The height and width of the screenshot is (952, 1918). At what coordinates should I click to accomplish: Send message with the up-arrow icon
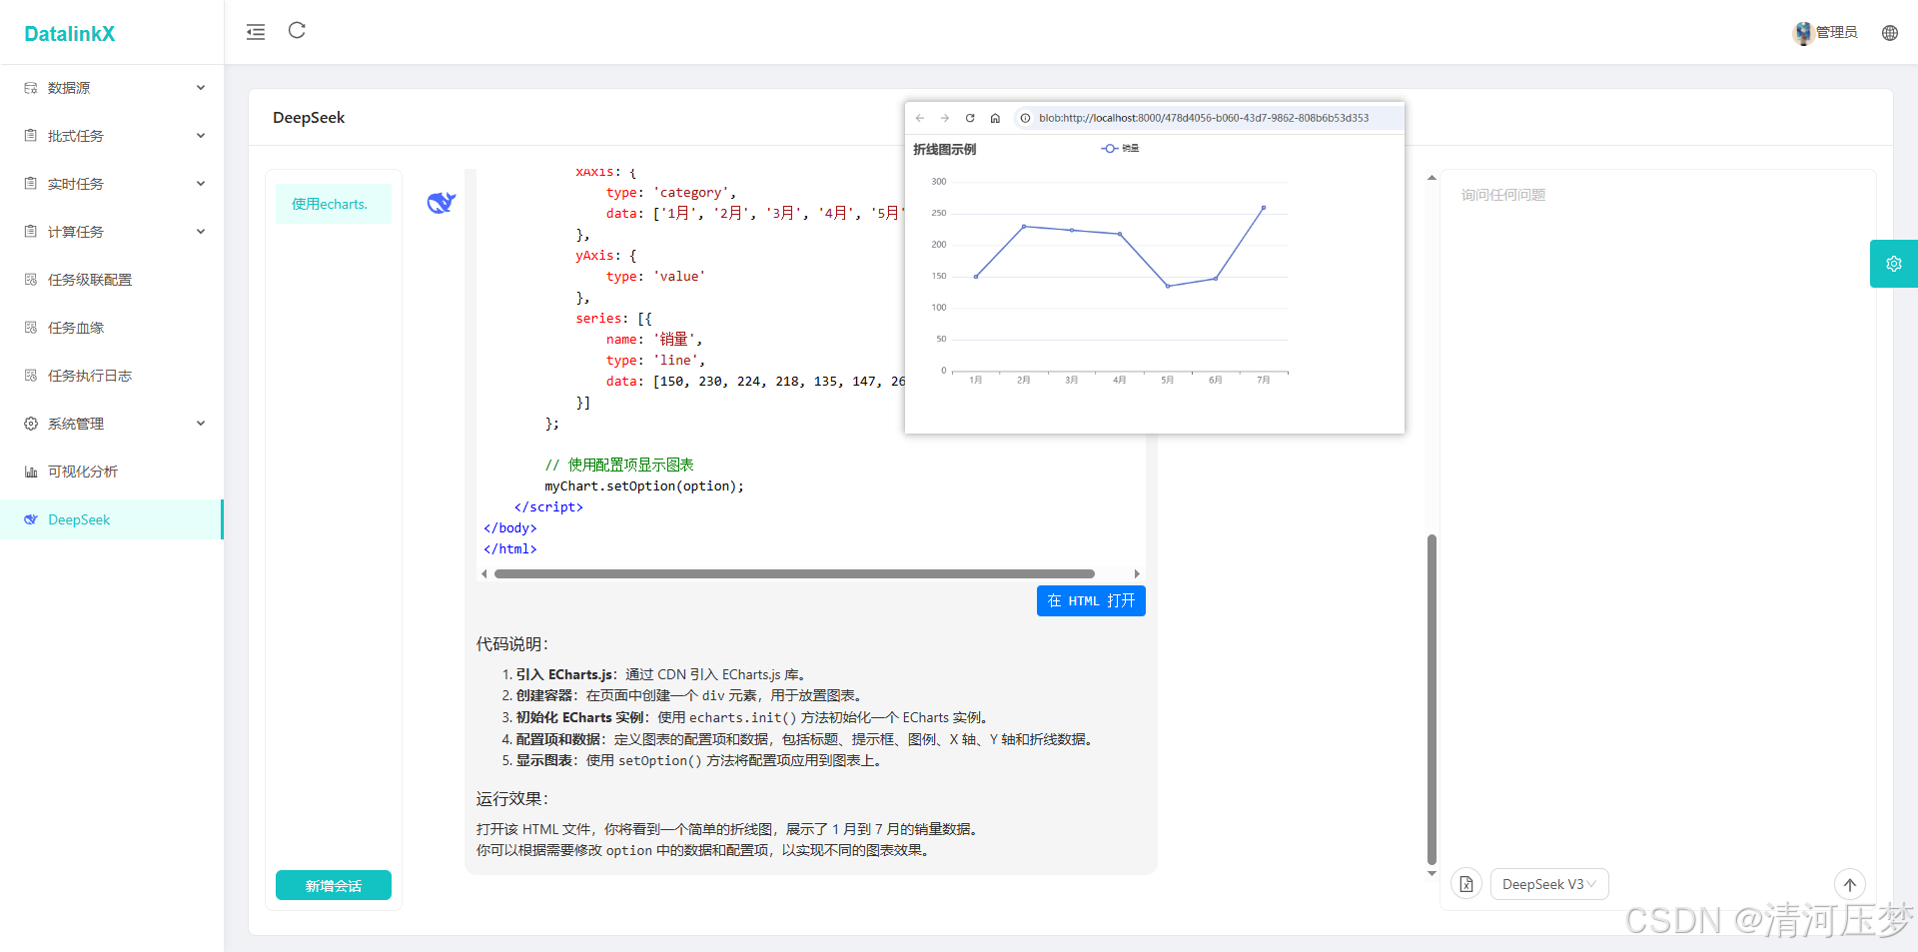point(1850,884)
